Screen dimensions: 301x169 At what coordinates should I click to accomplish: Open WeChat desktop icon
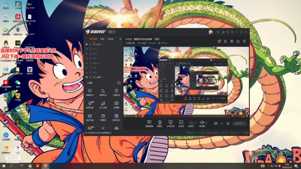18,84
